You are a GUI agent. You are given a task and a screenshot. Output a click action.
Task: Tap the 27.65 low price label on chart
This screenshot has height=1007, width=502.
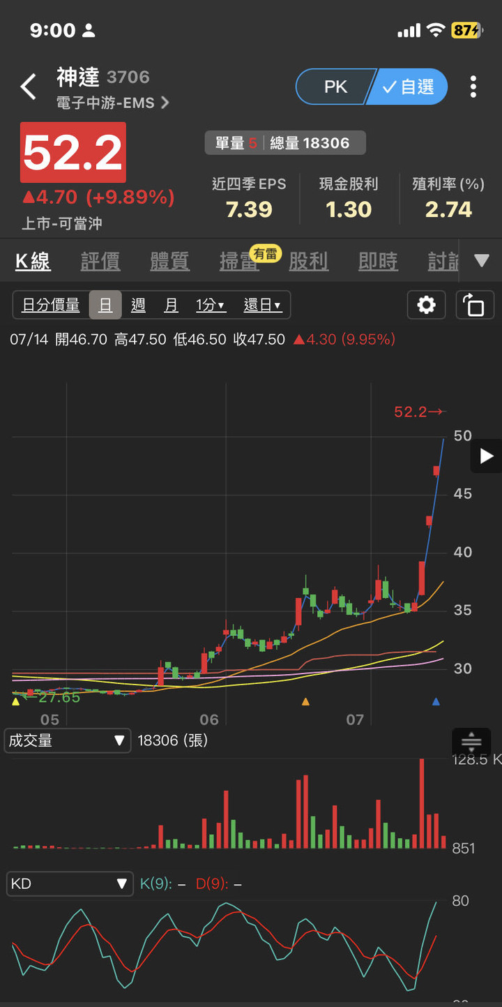[51, 697]
